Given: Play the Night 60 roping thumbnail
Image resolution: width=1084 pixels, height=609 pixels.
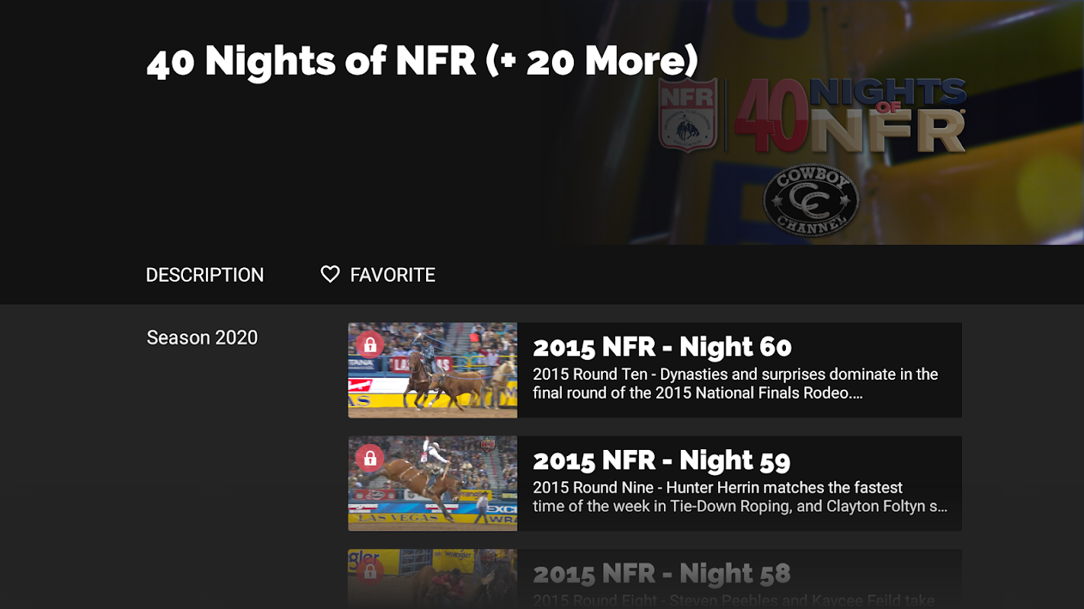Looking at the screenshot, I should tap(432, 370).
